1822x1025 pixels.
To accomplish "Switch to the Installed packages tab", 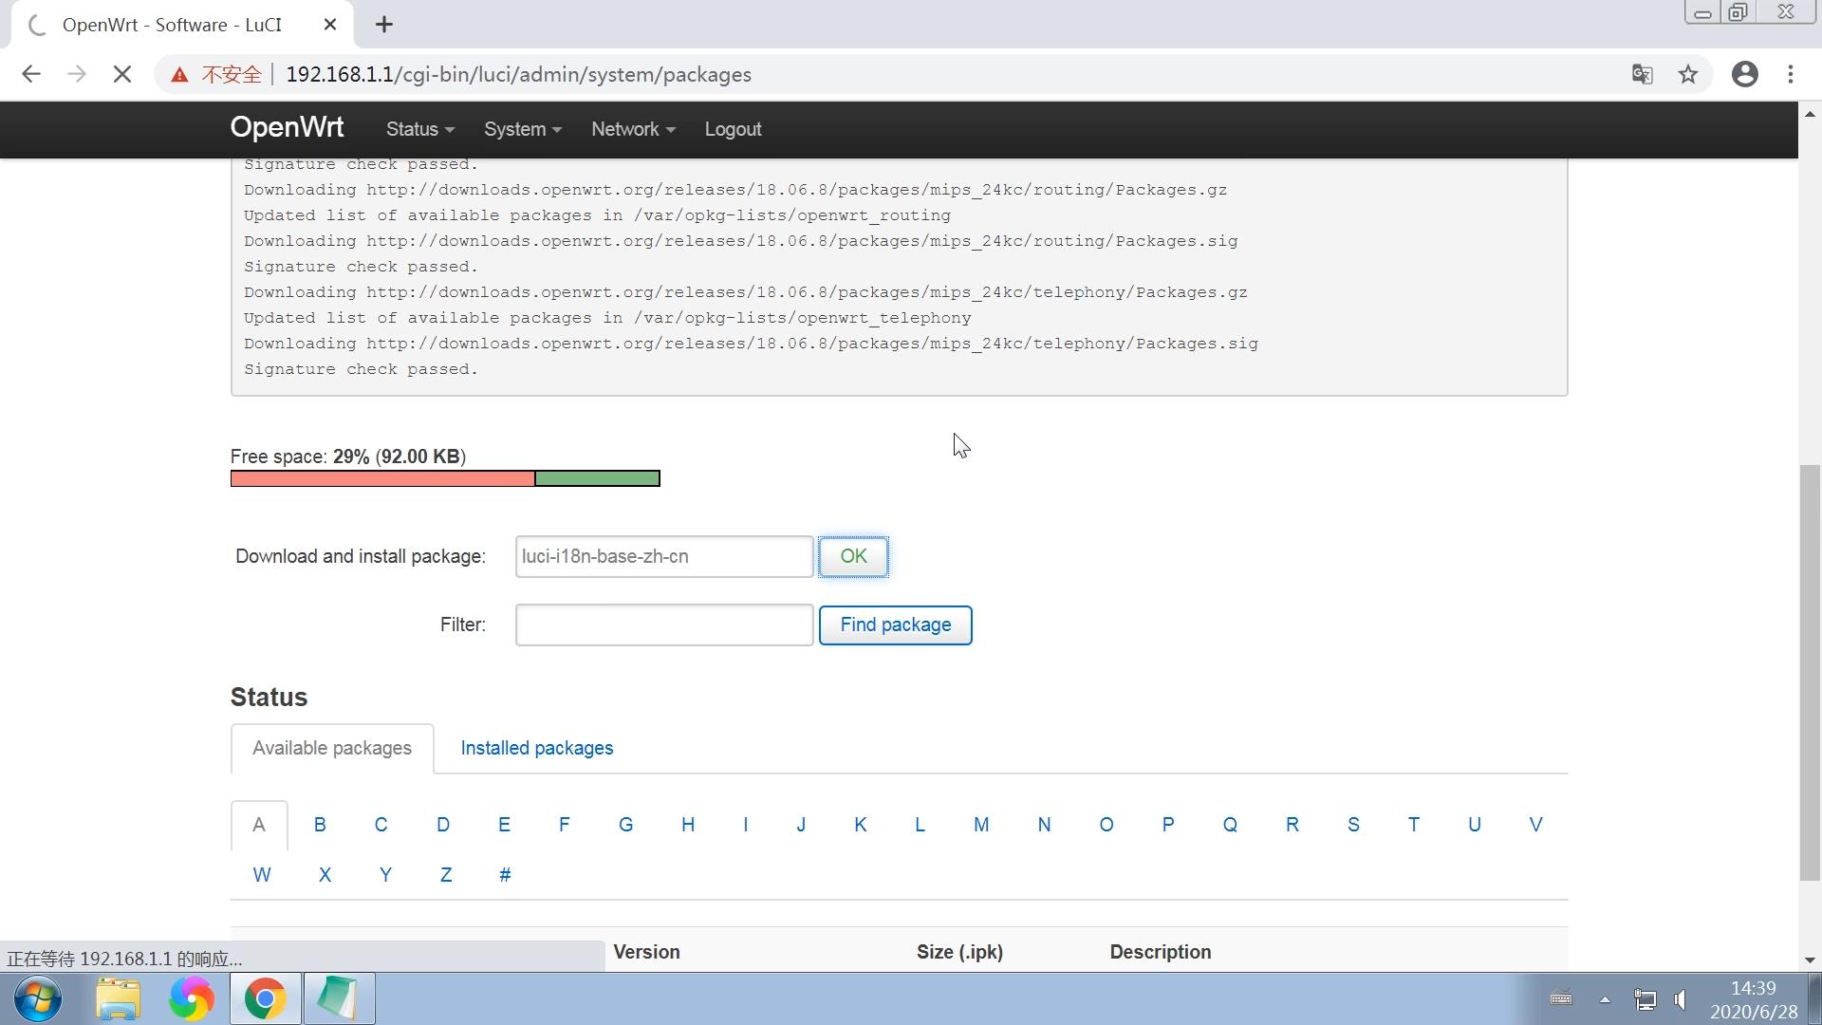I will pyautogui.click(x=536, y=748).
